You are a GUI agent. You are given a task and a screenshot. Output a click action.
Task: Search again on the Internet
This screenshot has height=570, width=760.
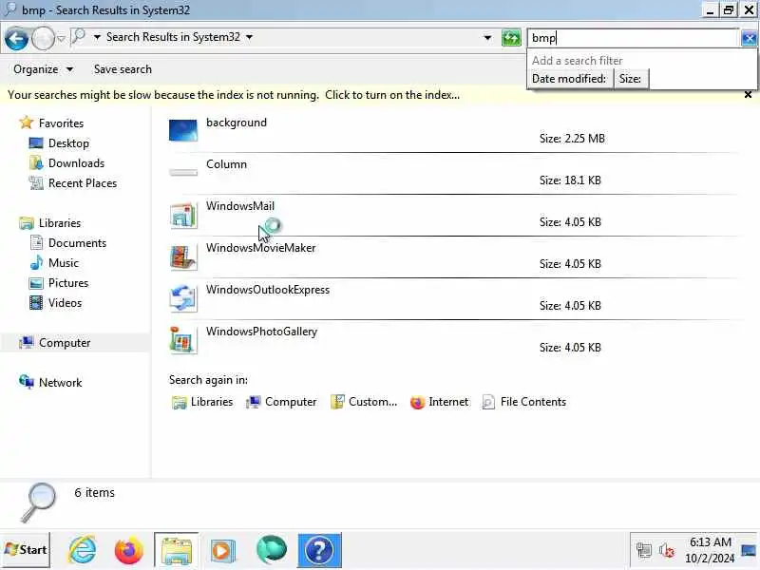coord(439,402)
